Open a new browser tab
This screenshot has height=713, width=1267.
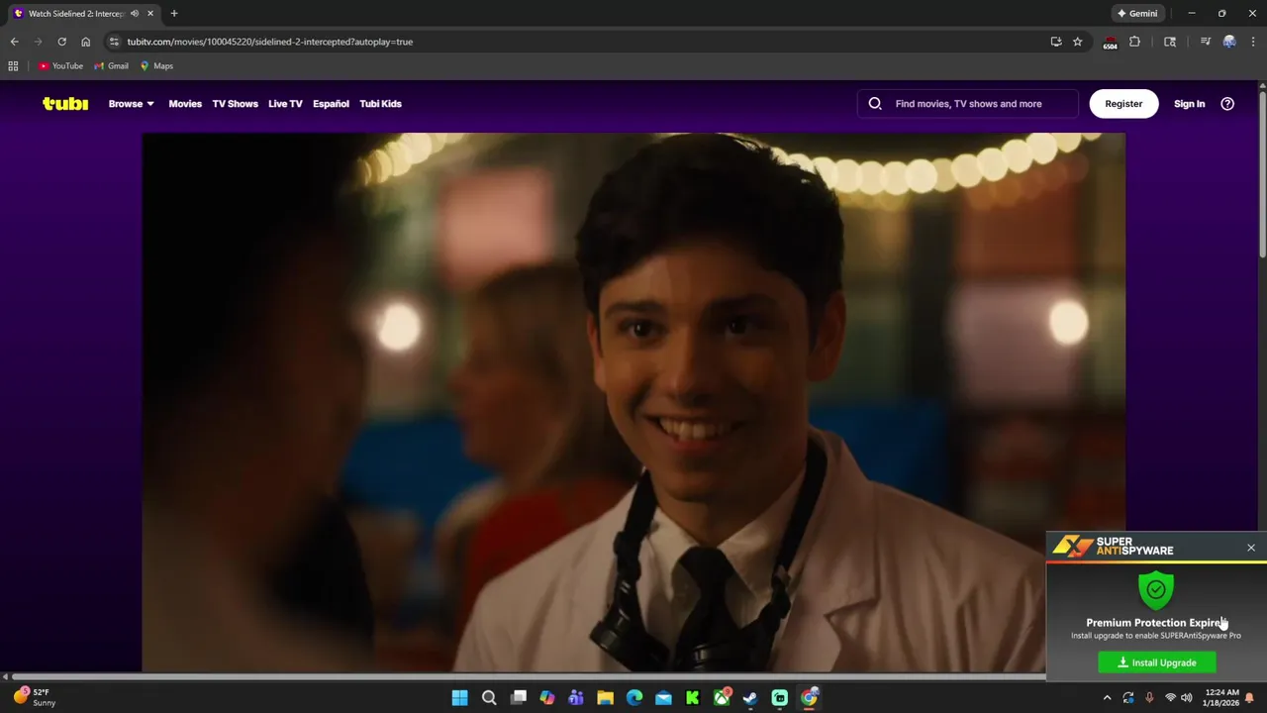click(x=174, y=13)
